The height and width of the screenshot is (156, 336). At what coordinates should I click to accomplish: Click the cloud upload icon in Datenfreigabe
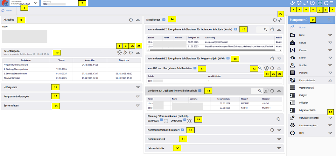tap(119, 52)
